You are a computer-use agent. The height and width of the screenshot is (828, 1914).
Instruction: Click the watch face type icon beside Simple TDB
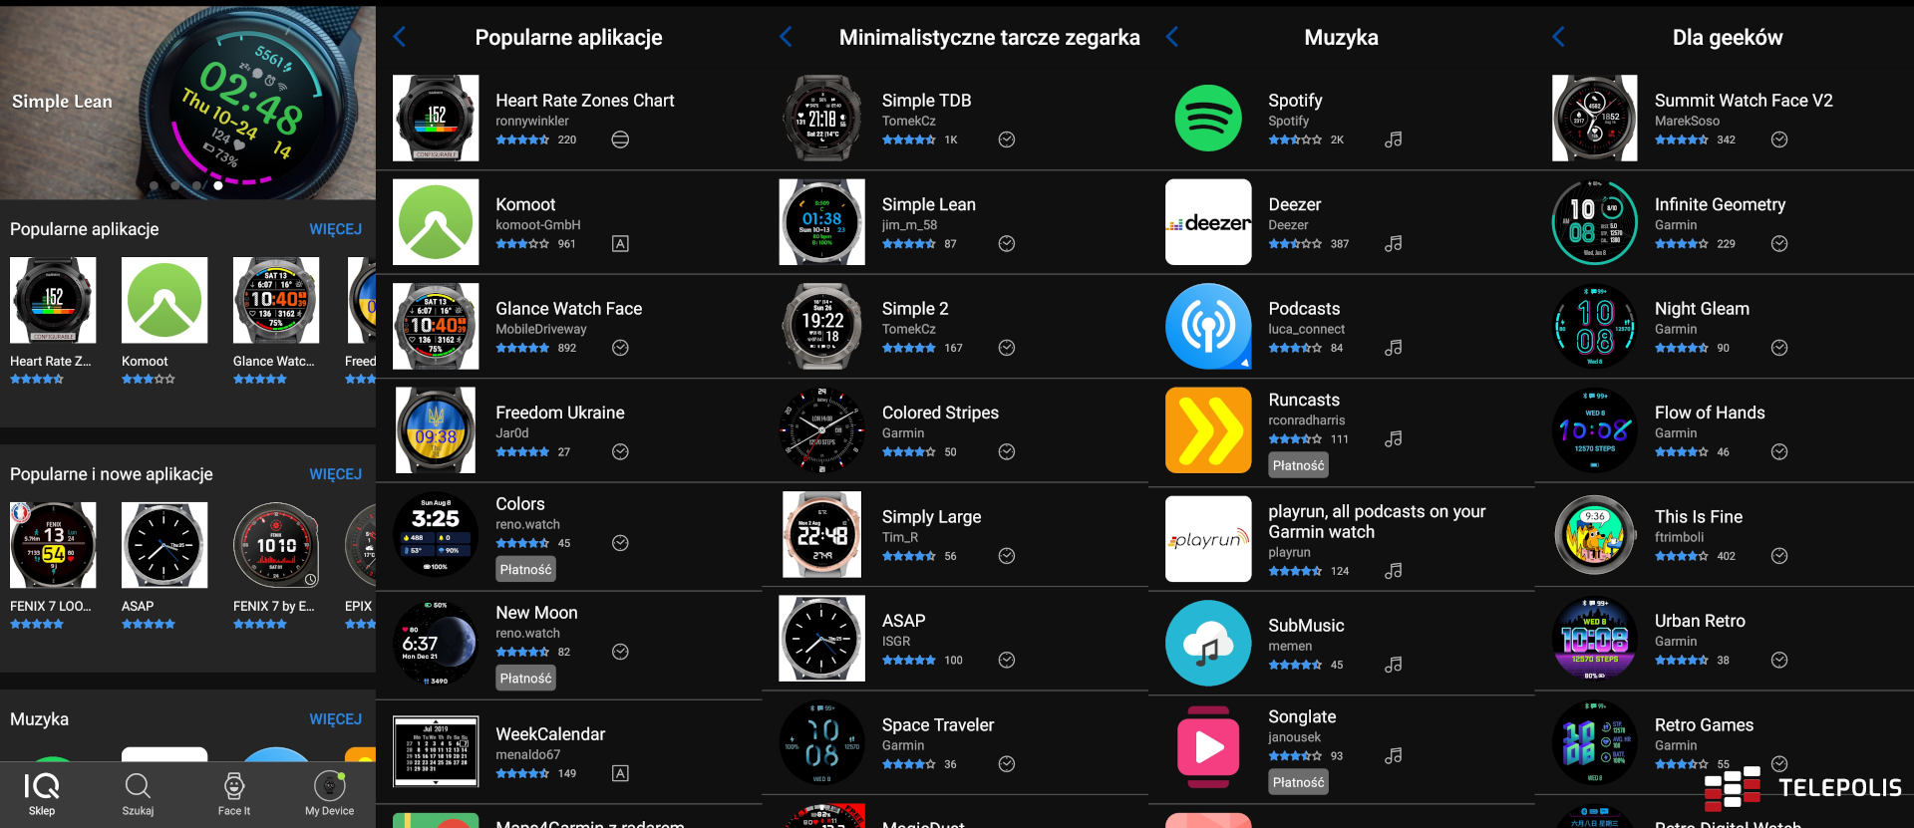(x=1007, y=139)
